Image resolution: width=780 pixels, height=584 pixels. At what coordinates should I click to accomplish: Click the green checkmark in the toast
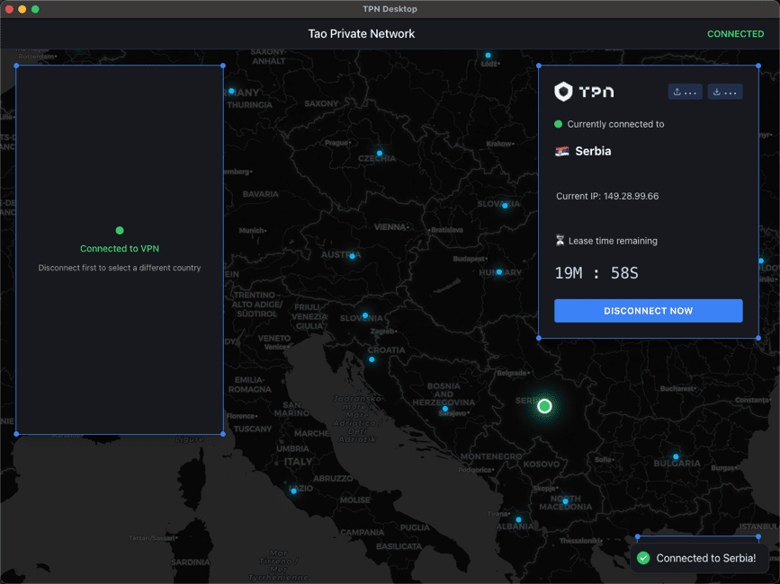[x=642, y=558]
